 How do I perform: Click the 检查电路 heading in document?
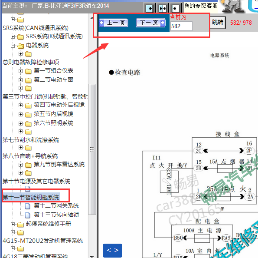pos(124,73)
